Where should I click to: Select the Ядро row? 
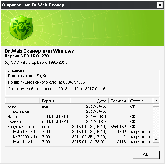point(79,116)
